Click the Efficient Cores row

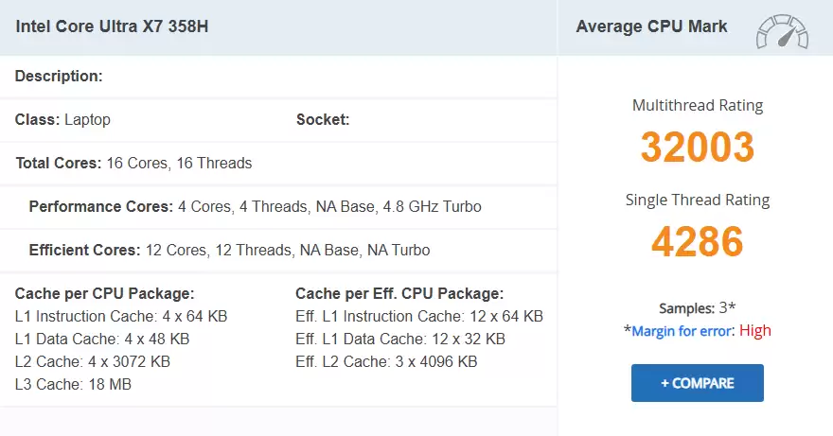[229, 251]
